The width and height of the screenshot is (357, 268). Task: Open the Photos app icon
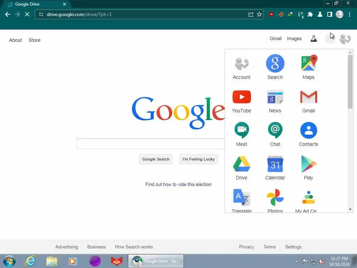point(275,201)
